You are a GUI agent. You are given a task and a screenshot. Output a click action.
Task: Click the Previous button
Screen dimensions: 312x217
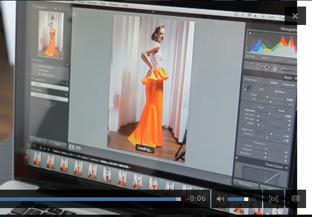[245, 184]
